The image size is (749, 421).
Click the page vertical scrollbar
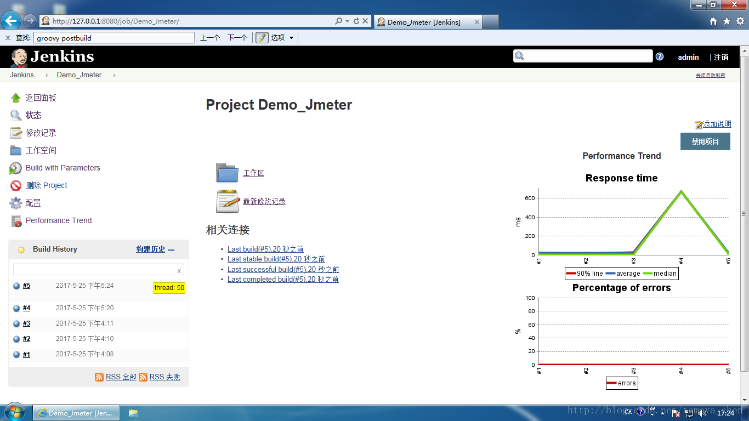pos(744,214)
